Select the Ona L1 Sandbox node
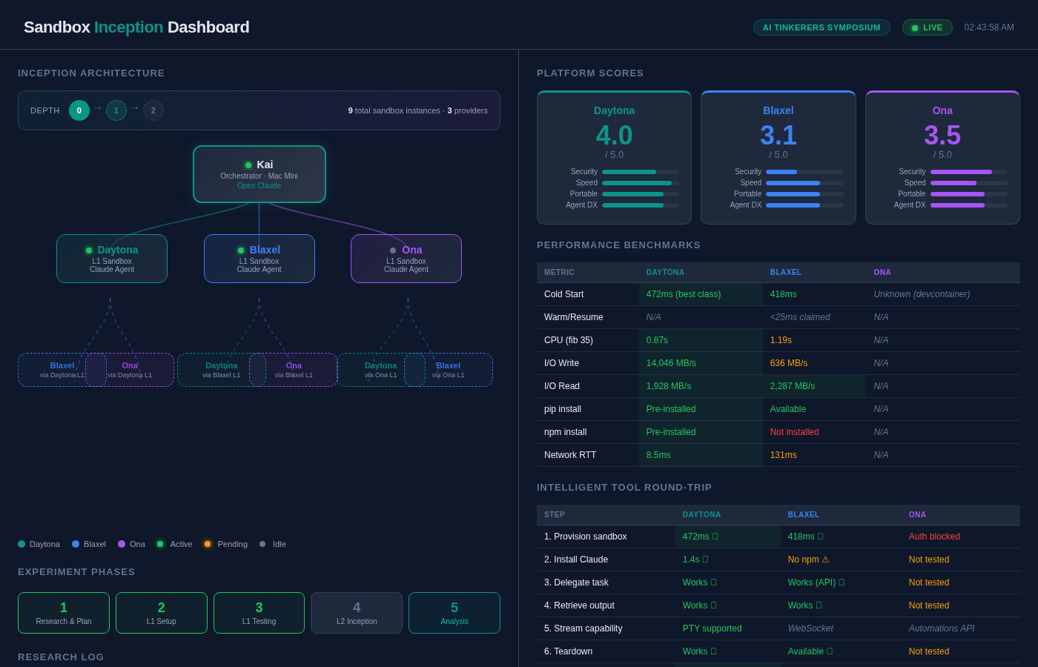1038x667 pixels. pyautogui.click(x=406, y=259)
